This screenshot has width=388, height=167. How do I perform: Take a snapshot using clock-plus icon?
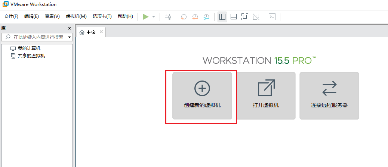pyautogui.click(x=184, y=17)
